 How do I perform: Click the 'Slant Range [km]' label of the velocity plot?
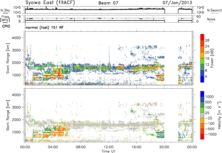tap(8, 115)
